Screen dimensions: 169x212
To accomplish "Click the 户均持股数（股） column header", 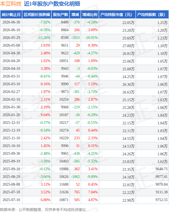I will coord(152,14).
